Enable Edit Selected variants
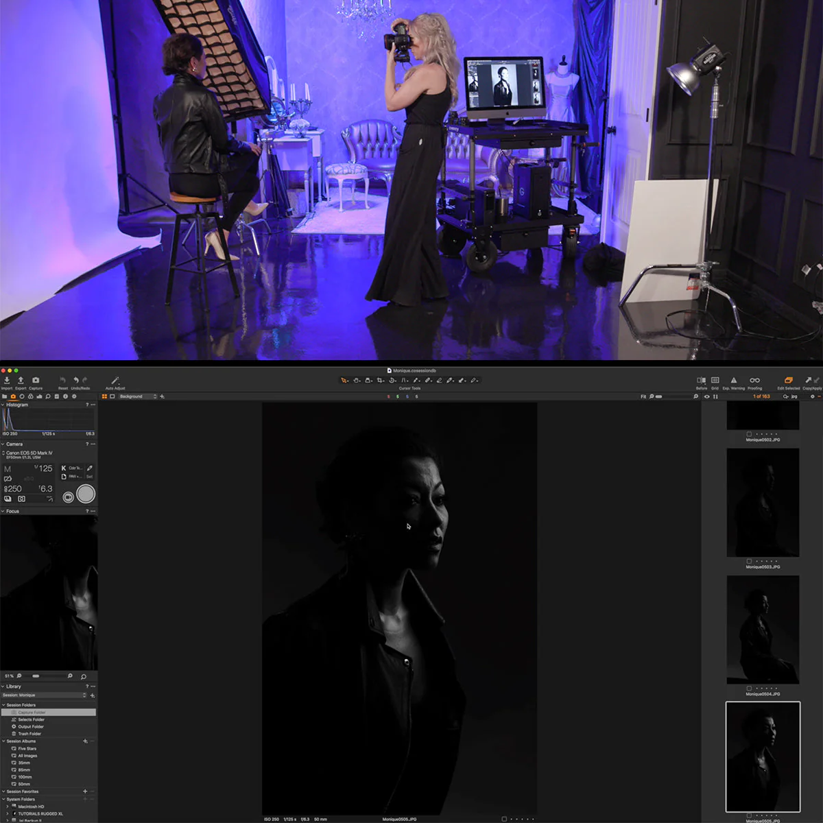This screenshot has width=823, height=823. (x=789, y=380)
